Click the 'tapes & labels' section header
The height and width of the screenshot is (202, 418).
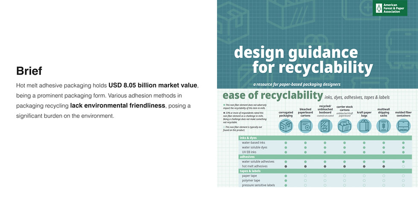pos(325,171)
